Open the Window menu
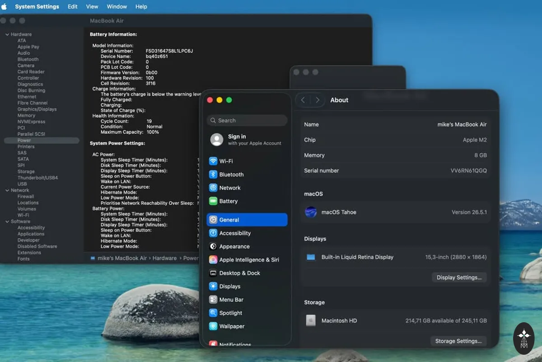The image size is (542, 362). 117,6
